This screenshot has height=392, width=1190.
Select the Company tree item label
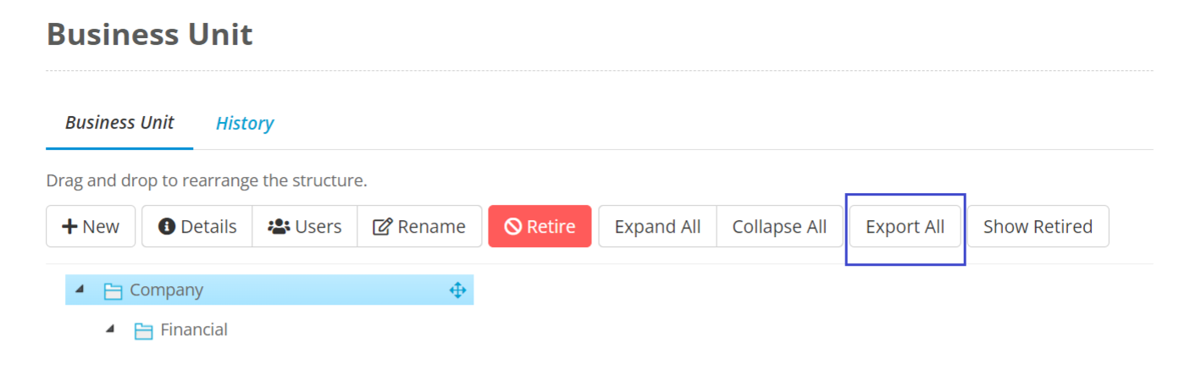tap(166, 290)
